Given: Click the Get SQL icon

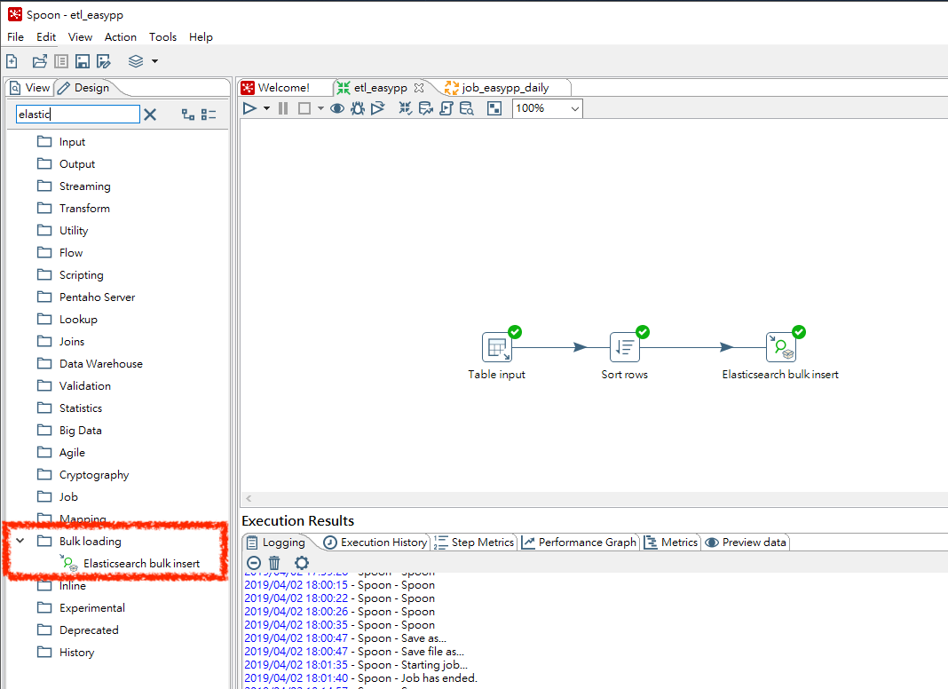Looking at the screenshot, I should pos(446,108).
